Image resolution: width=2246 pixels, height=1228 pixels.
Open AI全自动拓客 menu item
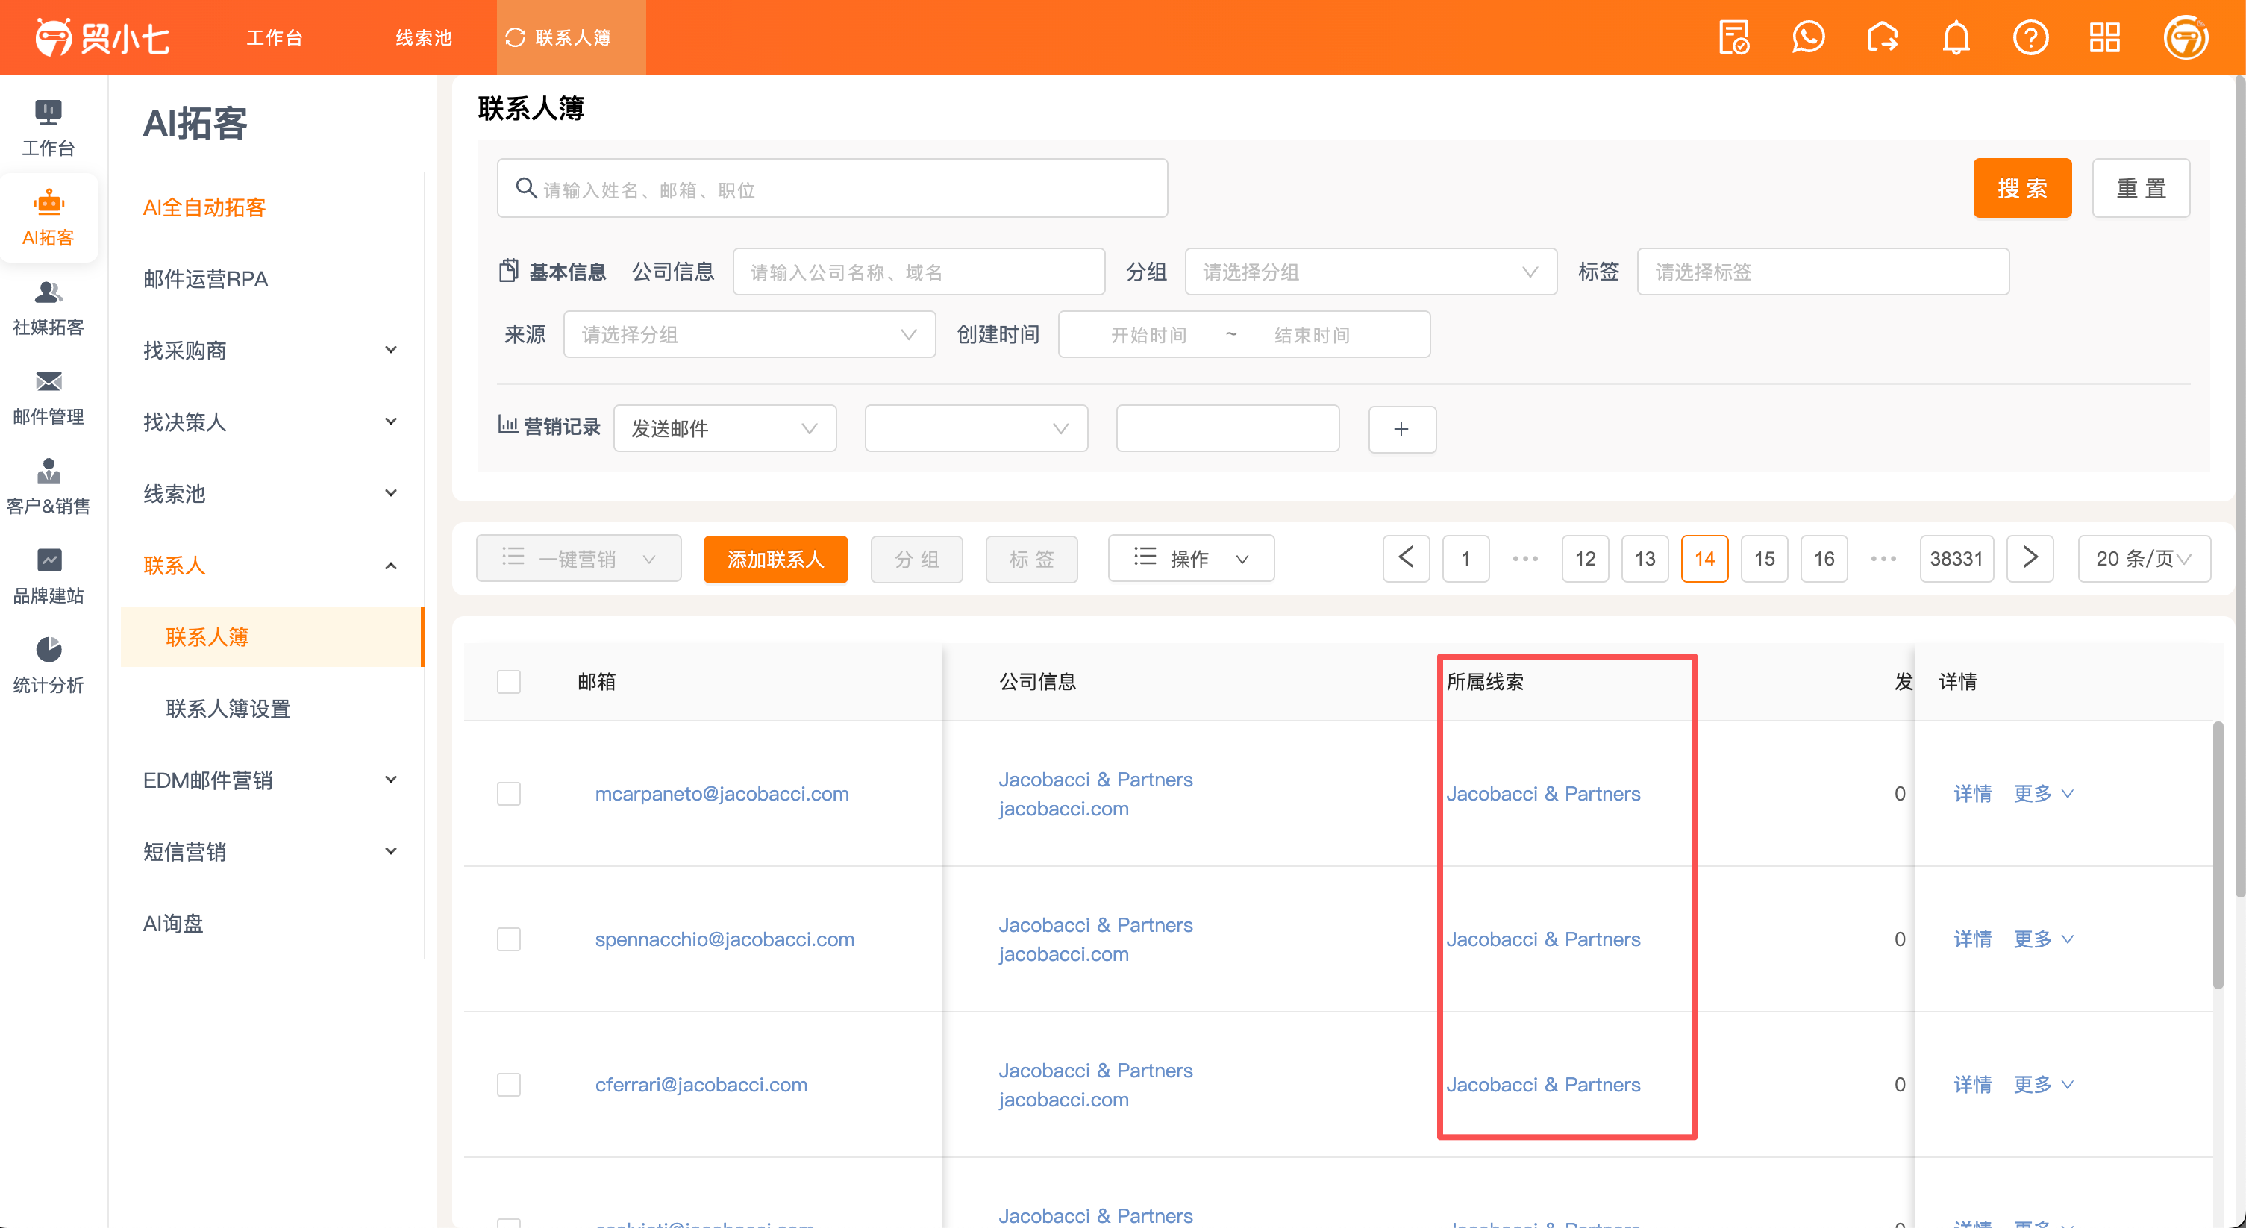[204, 207]
